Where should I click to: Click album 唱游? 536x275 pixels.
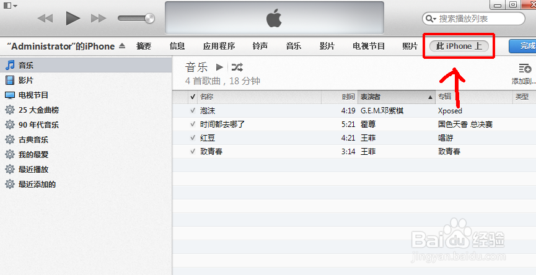(x=446, y=137)
